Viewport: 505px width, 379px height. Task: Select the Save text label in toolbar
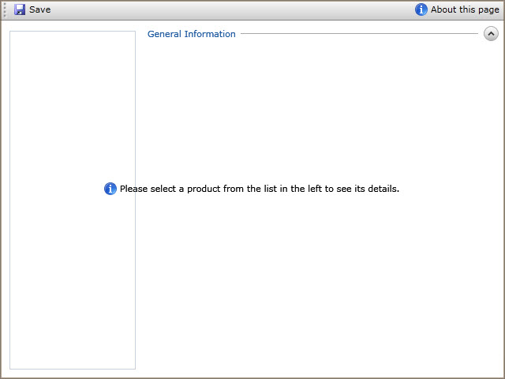39,9
